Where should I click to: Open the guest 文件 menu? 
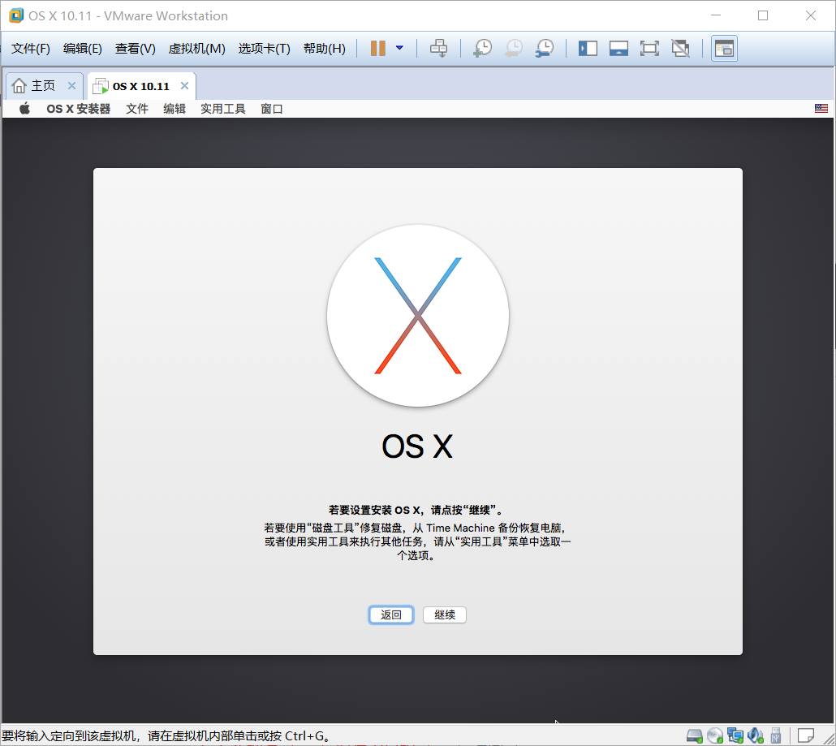point(137,109)
